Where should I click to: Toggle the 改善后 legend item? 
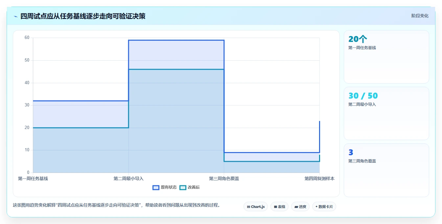click(190, 187)
